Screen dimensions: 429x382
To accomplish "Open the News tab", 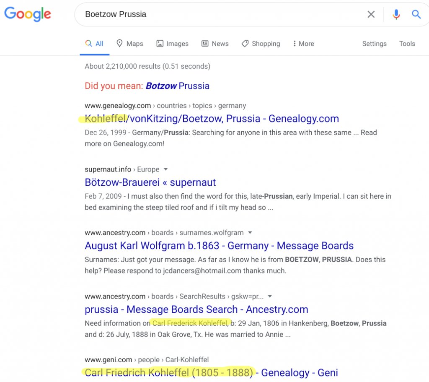I will click(215, 44).
